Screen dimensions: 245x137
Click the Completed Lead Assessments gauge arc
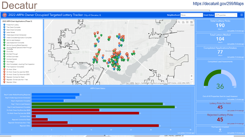(220, 78)
